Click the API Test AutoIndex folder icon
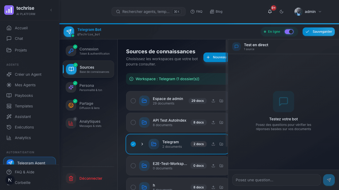 click(x=144, y=122)
